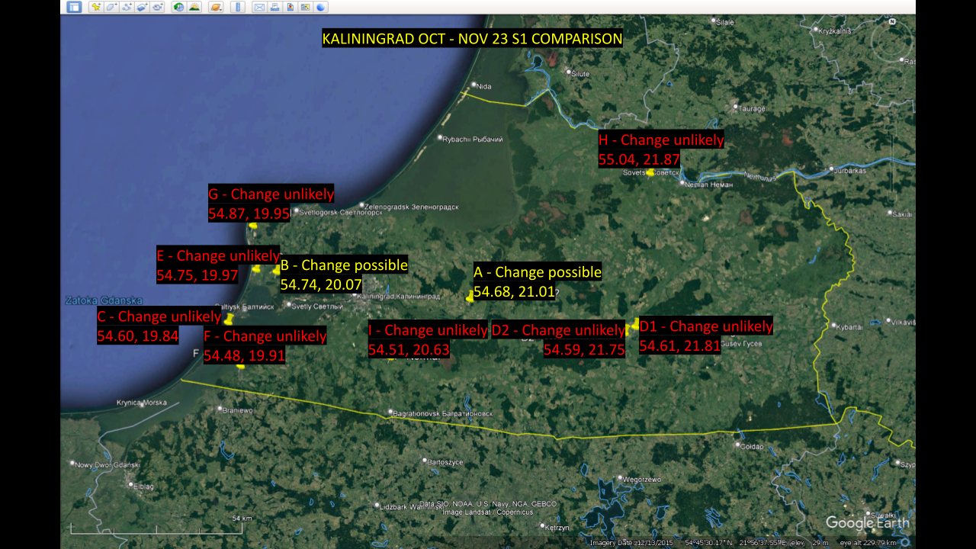
Task: Click the Goldap town label
Action: click(x=753, y=447)
